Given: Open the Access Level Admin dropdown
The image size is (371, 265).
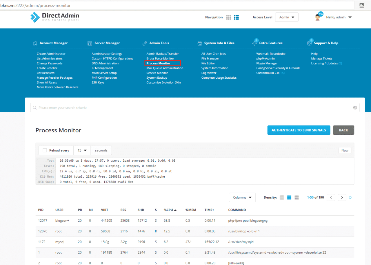Looking at the screenshot, I should 286,17.
